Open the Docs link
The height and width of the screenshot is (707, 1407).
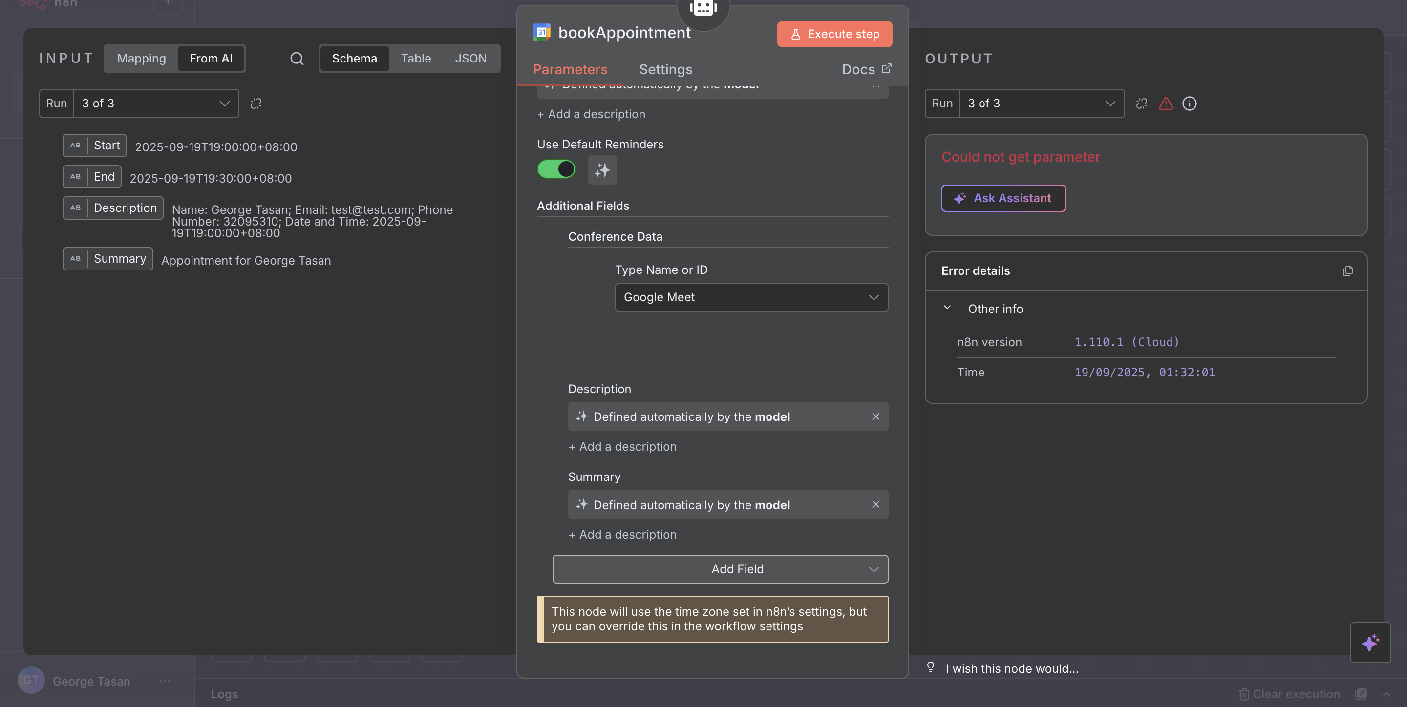click(x=866, y=69)
